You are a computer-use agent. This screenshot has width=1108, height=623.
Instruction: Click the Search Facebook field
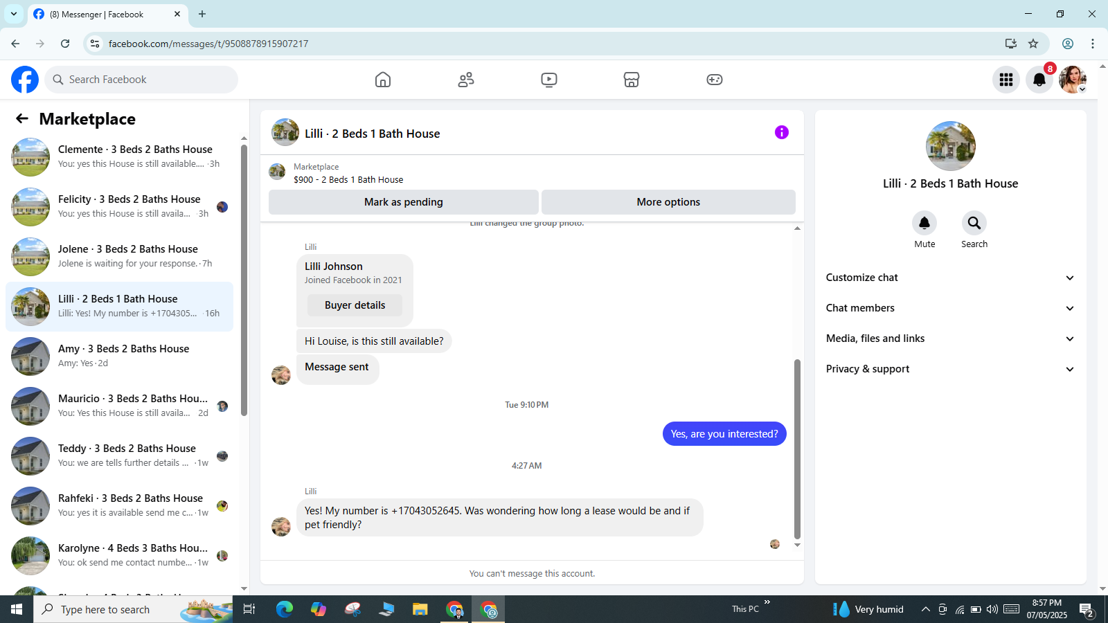141,80
